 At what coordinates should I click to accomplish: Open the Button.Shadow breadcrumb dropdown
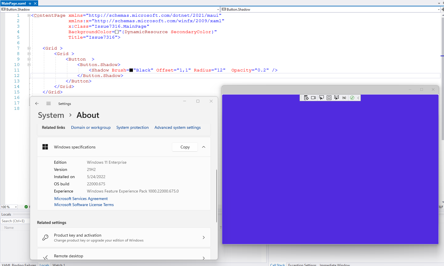(x=218, y=9)
